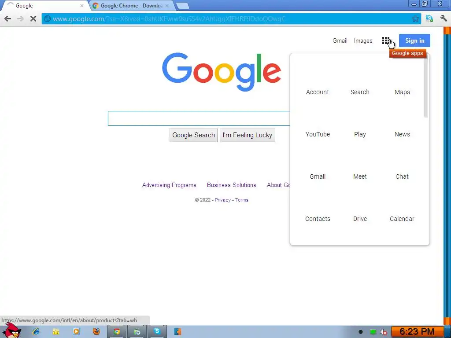Open the media player taskbar icon
The height and width of the screenshot is (338, 451).
(76, 331)
